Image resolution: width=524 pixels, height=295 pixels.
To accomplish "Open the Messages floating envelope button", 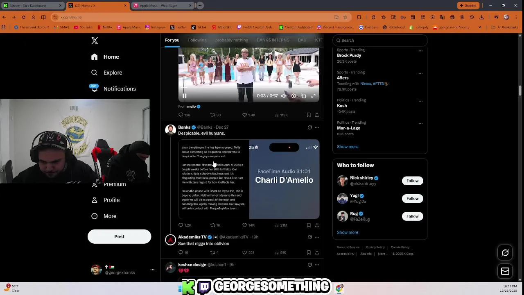I will [505, 271].
